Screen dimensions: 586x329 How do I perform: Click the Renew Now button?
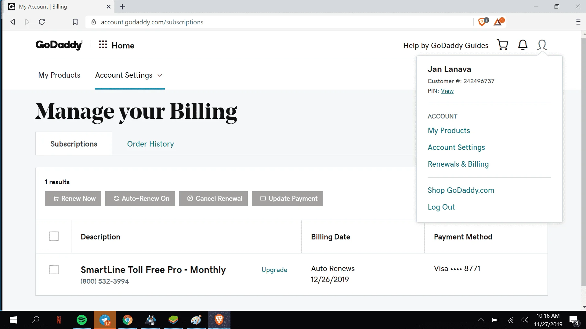(x=73, y=199)
